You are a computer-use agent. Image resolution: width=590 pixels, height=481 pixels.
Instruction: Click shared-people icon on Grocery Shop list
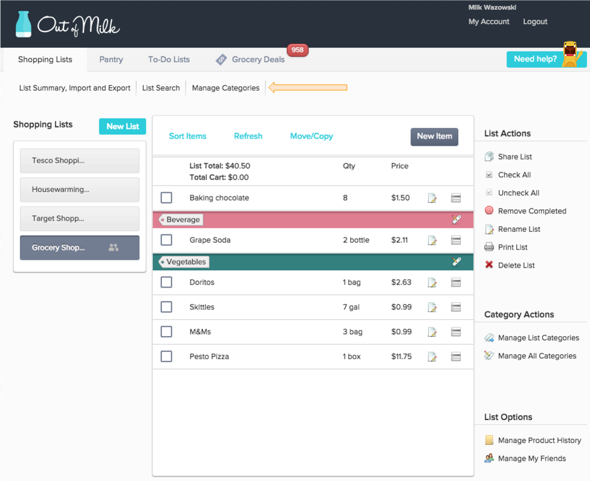[113, 248]
